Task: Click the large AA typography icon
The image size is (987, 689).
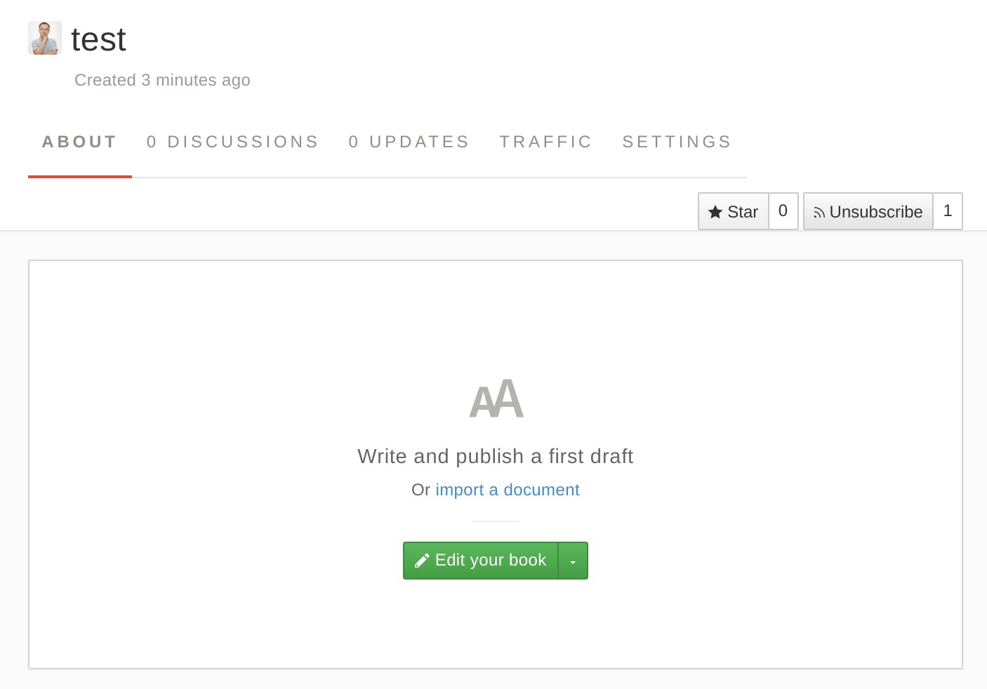Action: [496, 399]
